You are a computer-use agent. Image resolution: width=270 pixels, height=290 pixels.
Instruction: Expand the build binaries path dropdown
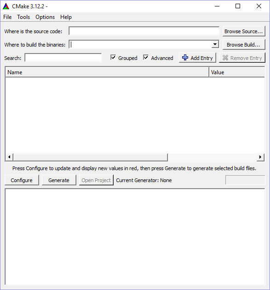215,44
